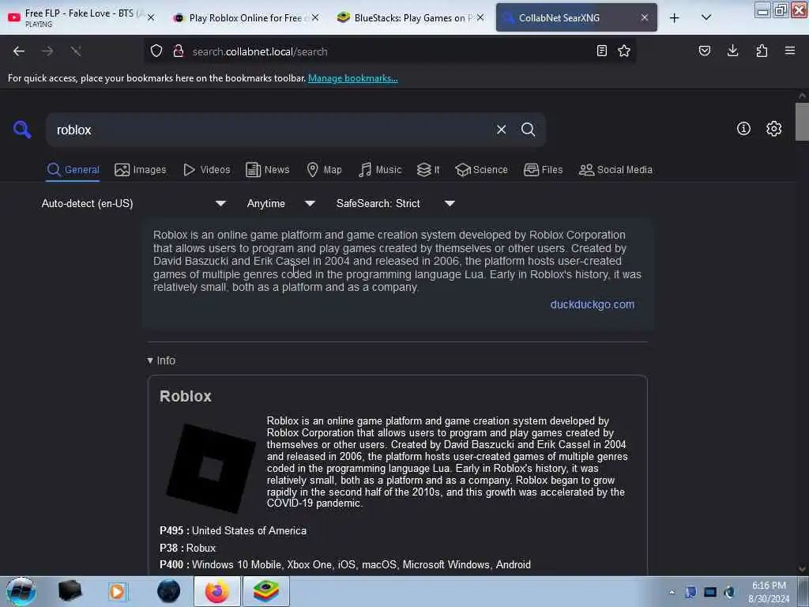Select the Music search category

pyautogui.click(x=380, y=170)
